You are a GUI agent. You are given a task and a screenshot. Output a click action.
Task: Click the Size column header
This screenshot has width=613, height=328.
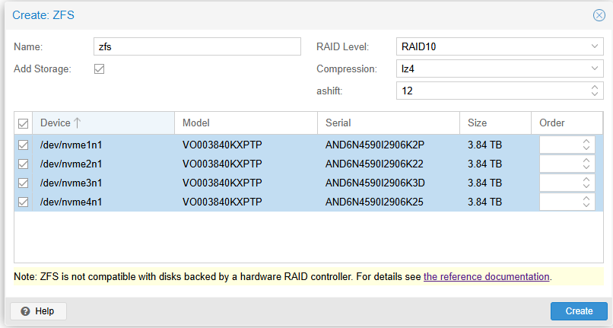tap(494, 123)
